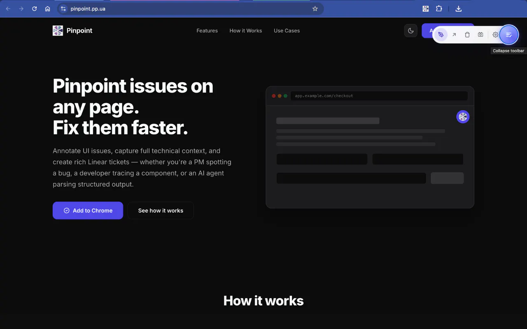The width and height of the screenshot is (527, 329).
Task: Click the site info icon in address bar
Action: click(63, 9)
